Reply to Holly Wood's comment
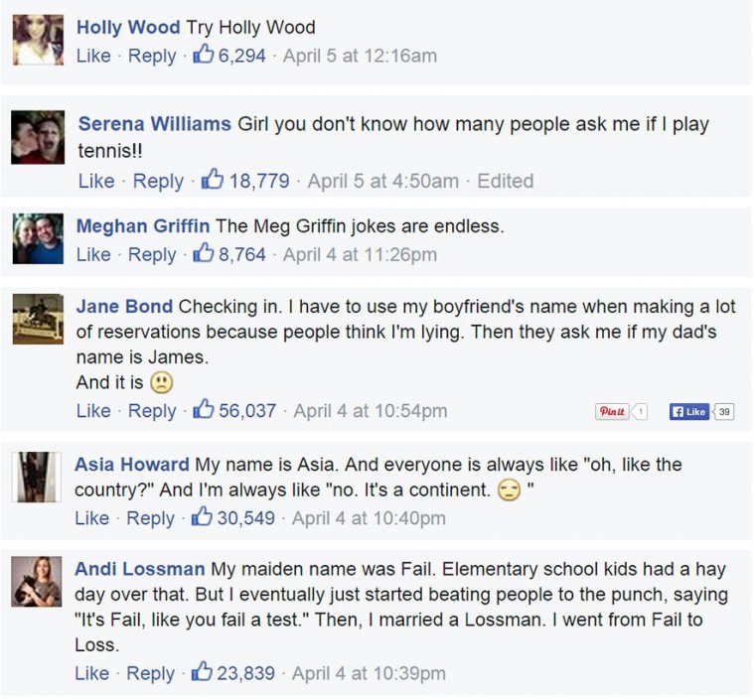The height and width of the screenshot is (699, 754). pos(152,56)
